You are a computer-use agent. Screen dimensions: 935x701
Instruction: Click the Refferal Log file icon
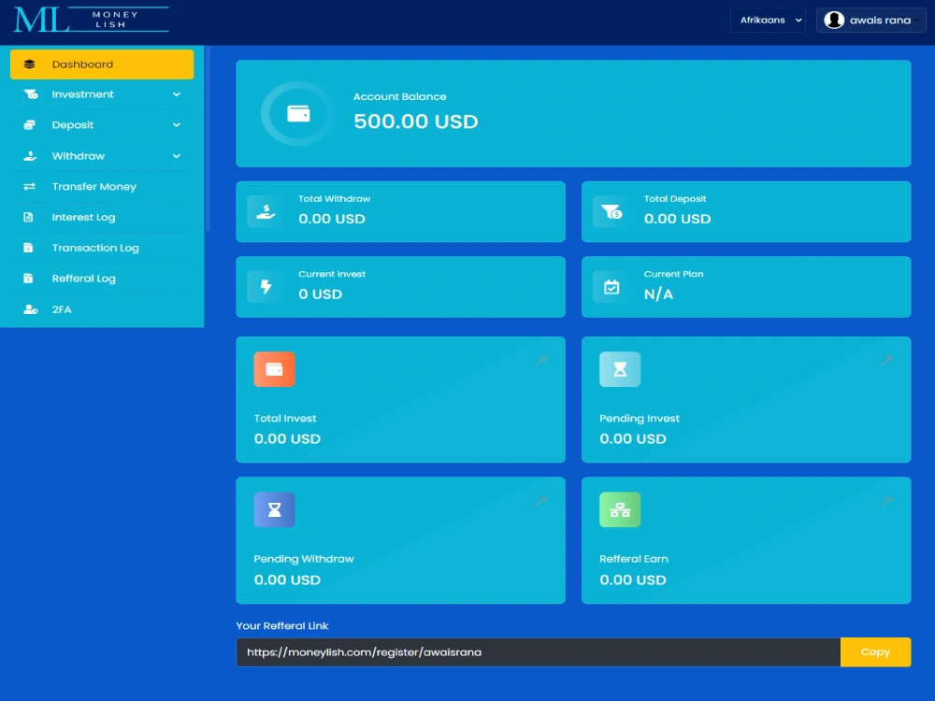[28, 279]
